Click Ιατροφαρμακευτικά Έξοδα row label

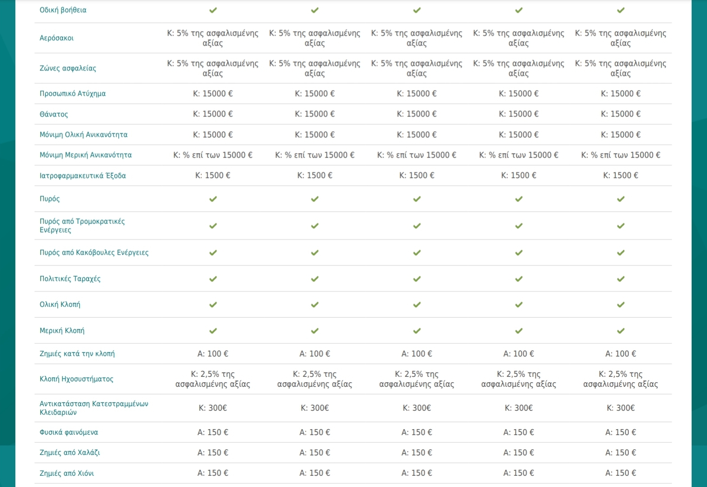[83, 176]
